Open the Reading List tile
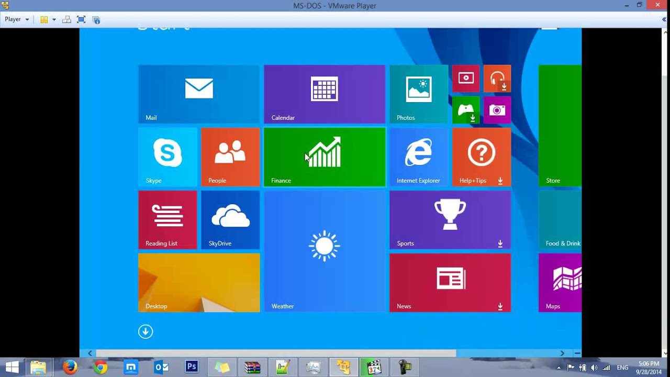This screenshot has width=670, height=377. click(167, 220)
